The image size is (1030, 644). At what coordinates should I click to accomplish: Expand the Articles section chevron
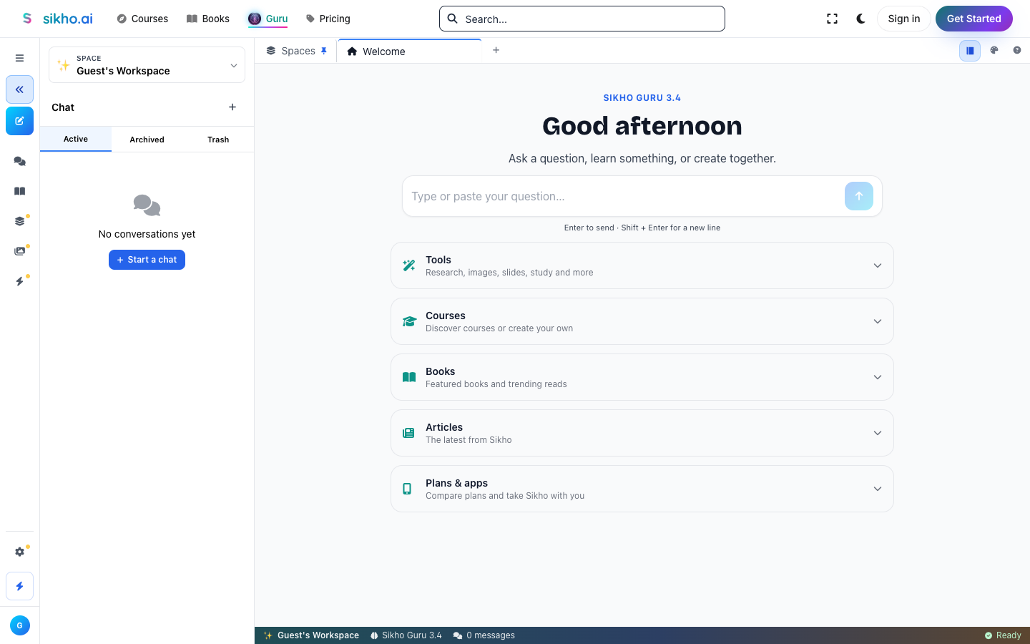(878, 433)
